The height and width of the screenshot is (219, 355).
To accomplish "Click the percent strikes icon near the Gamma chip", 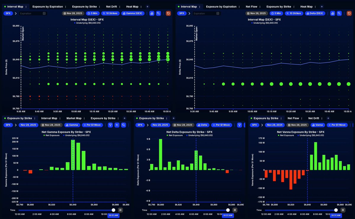I will point(117,125).
